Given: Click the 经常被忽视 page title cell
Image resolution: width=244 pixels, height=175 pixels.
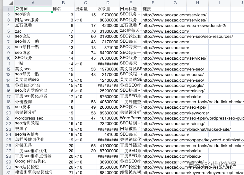Looking at the screenshot, I should point(130,172).
